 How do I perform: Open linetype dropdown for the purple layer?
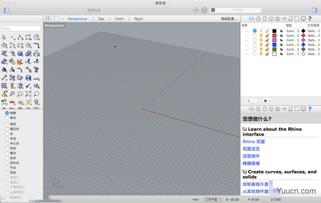click(x=293, y=40)
